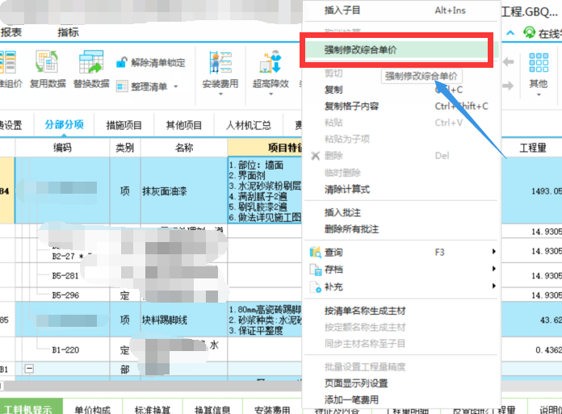Select the 抹灰面油漆 name cell
This screenshot has width=562, height=414.
184,191
